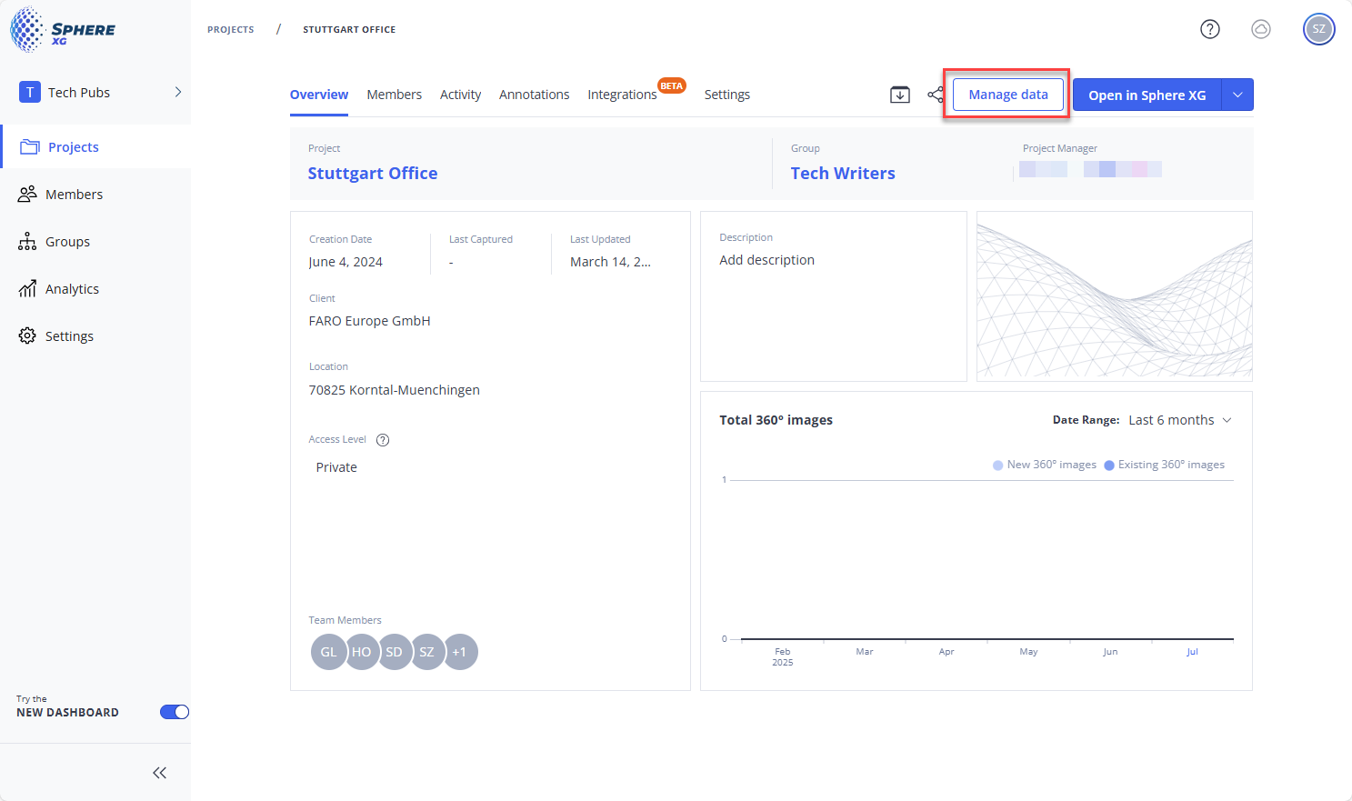
Task: Open dropdown arrow beside Open in Sphere XG
Action: point(1237,95)
